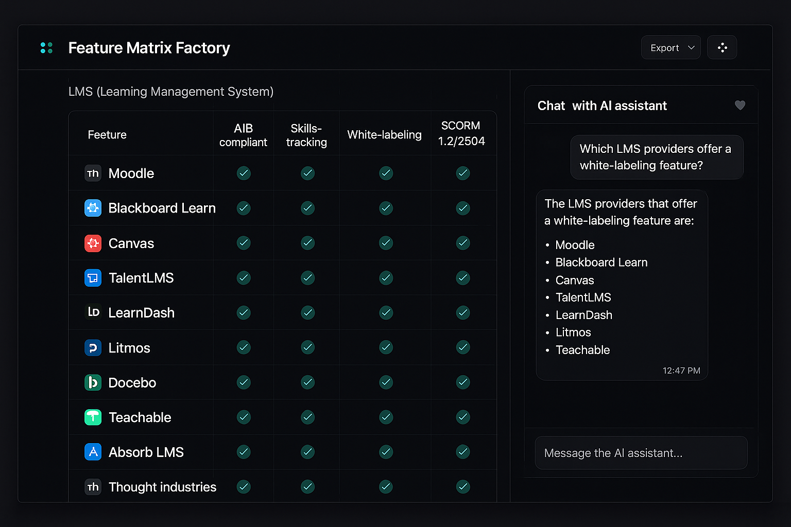This screenshot has height=527, width=791.
Task: Toggle Canvas's White-labeling checkmark
Action: (x=386, y=243)
